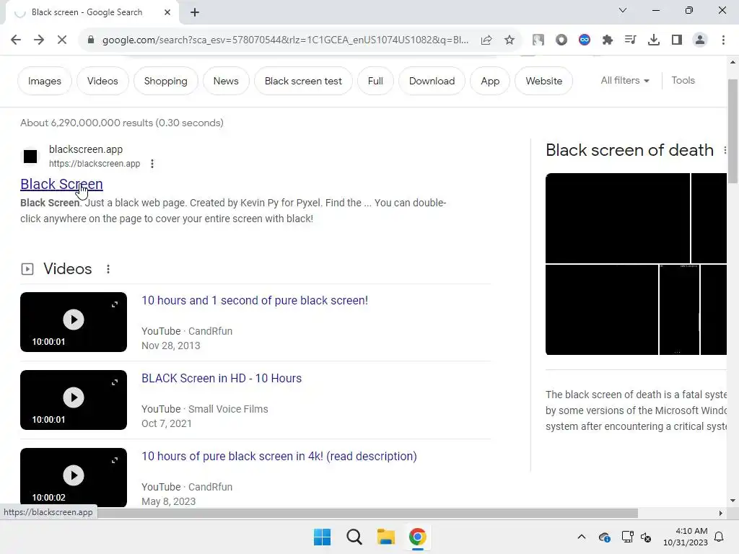Viewport: 739px width, 554px height.
Task: Filter results by Videos
Action: [x=102, y=81]
